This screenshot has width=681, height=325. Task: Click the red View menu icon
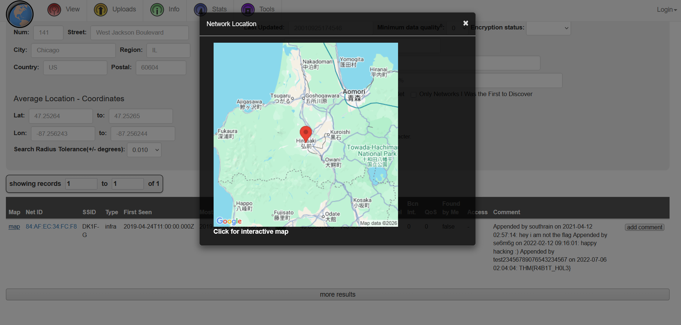pyautogui.click(x=54, y=10)
